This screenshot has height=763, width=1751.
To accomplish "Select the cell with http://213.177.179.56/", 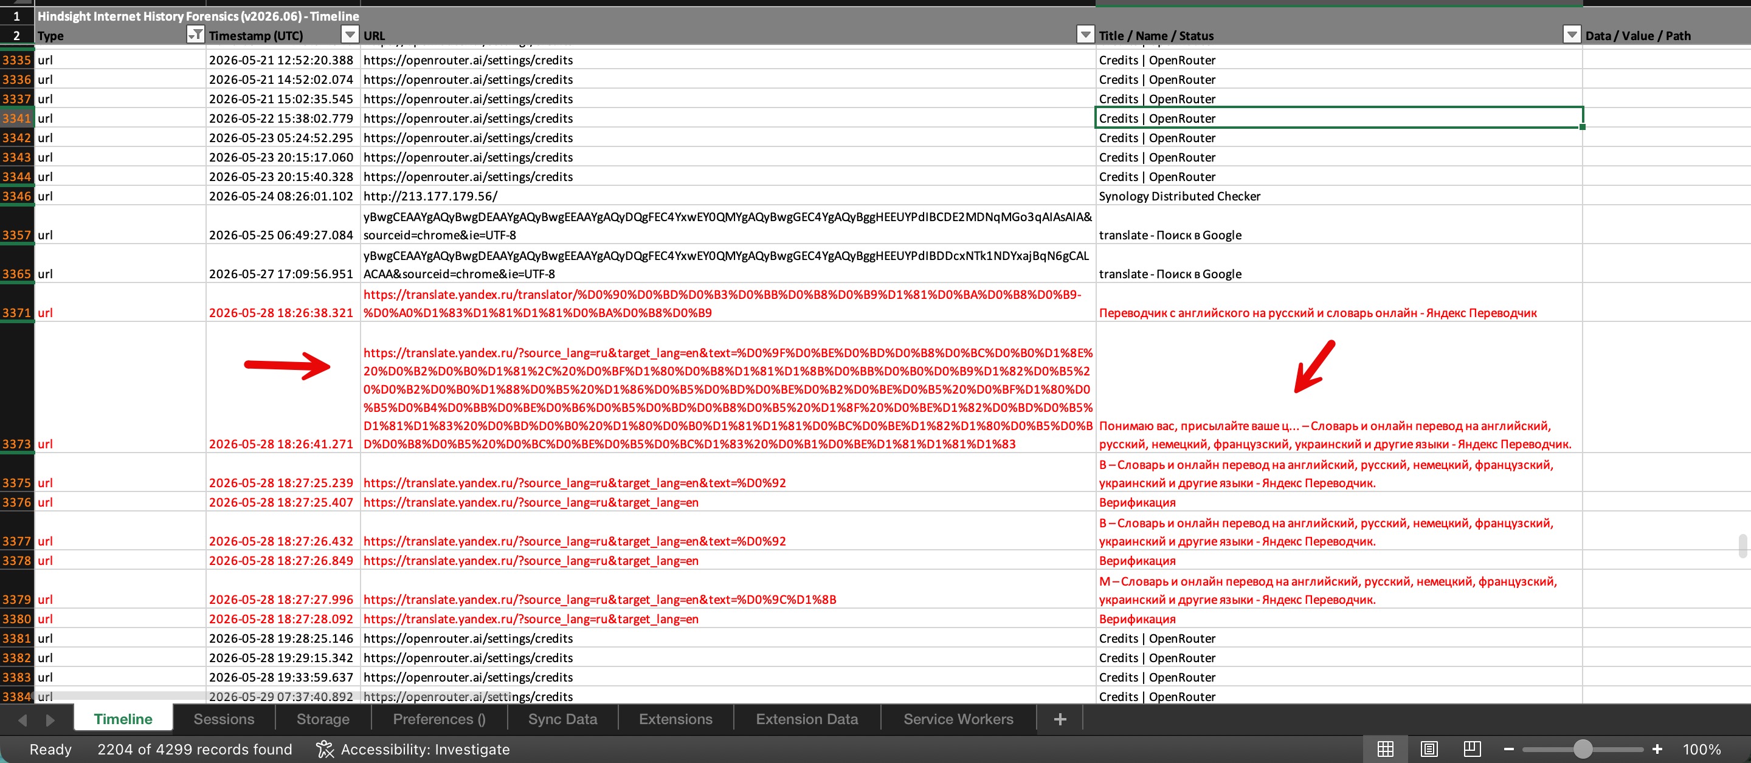I will 728,196.
